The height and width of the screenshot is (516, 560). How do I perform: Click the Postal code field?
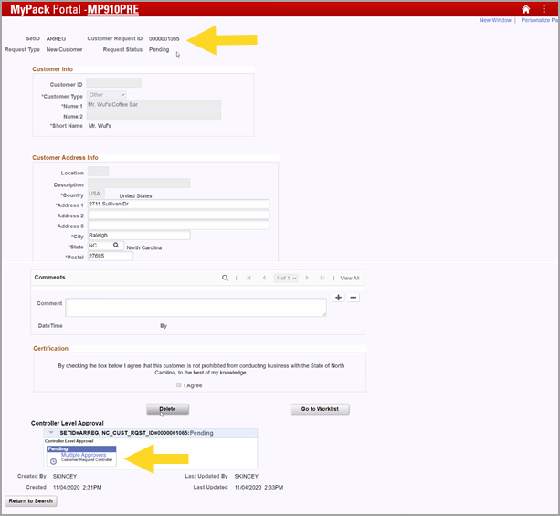click(111, 256)
